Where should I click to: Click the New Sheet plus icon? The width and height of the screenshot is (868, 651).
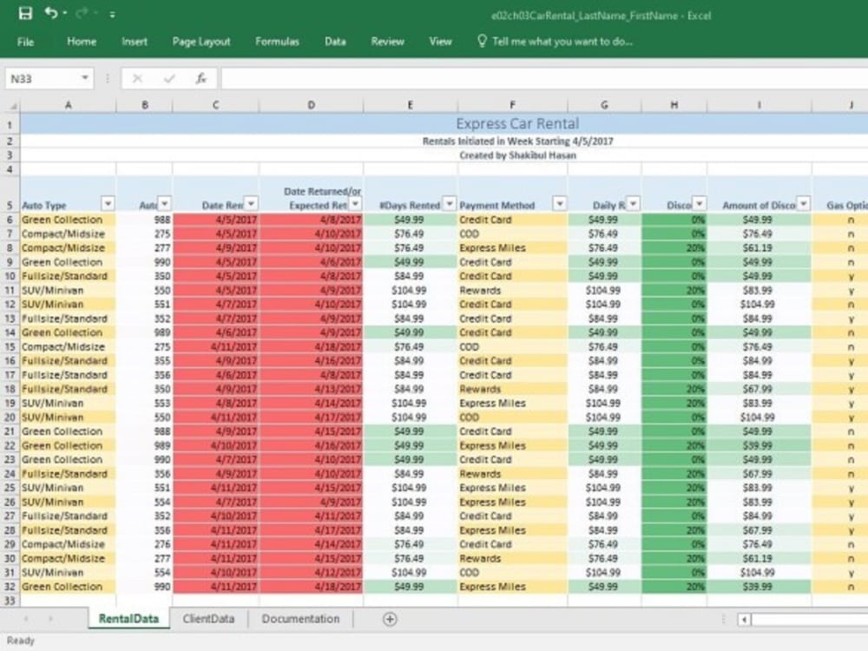point(390,620)
